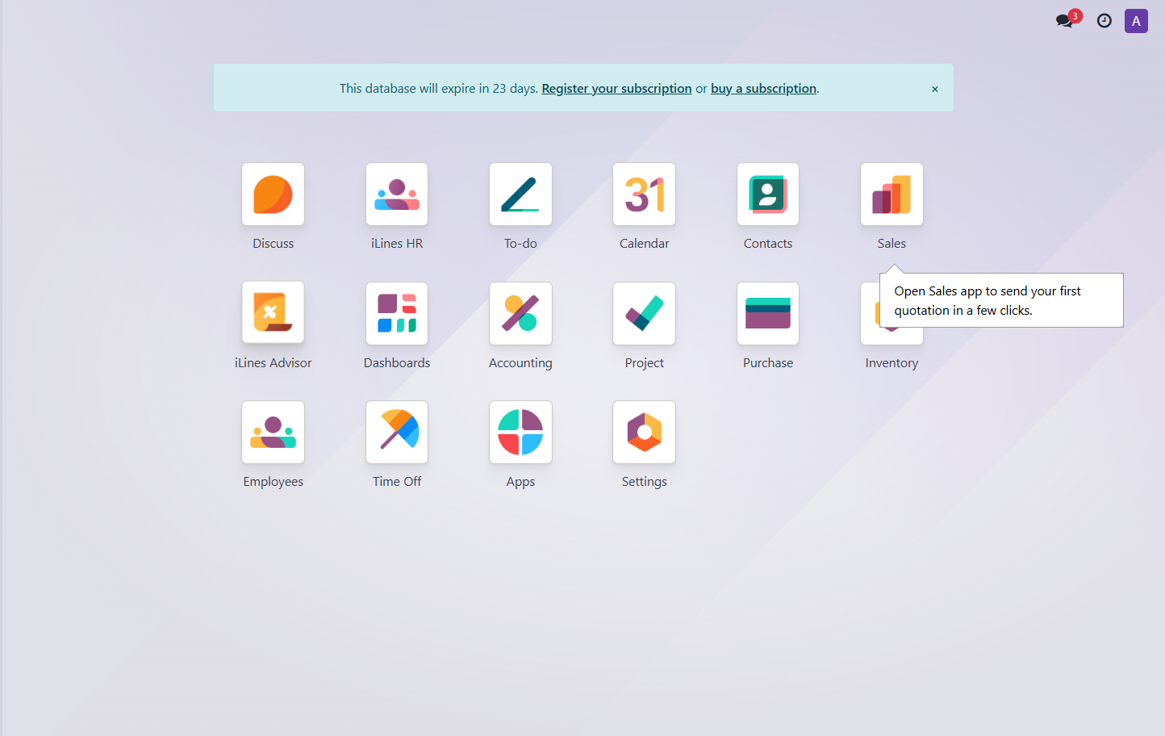Open the Discuss app
This screenshot has height=736, width=1165.
pyautogui.click(x=274, y=194)
